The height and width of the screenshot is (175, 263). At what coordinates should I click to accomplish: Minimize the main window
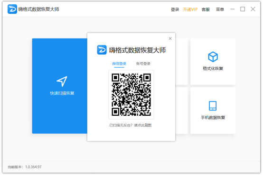[232, 9]
